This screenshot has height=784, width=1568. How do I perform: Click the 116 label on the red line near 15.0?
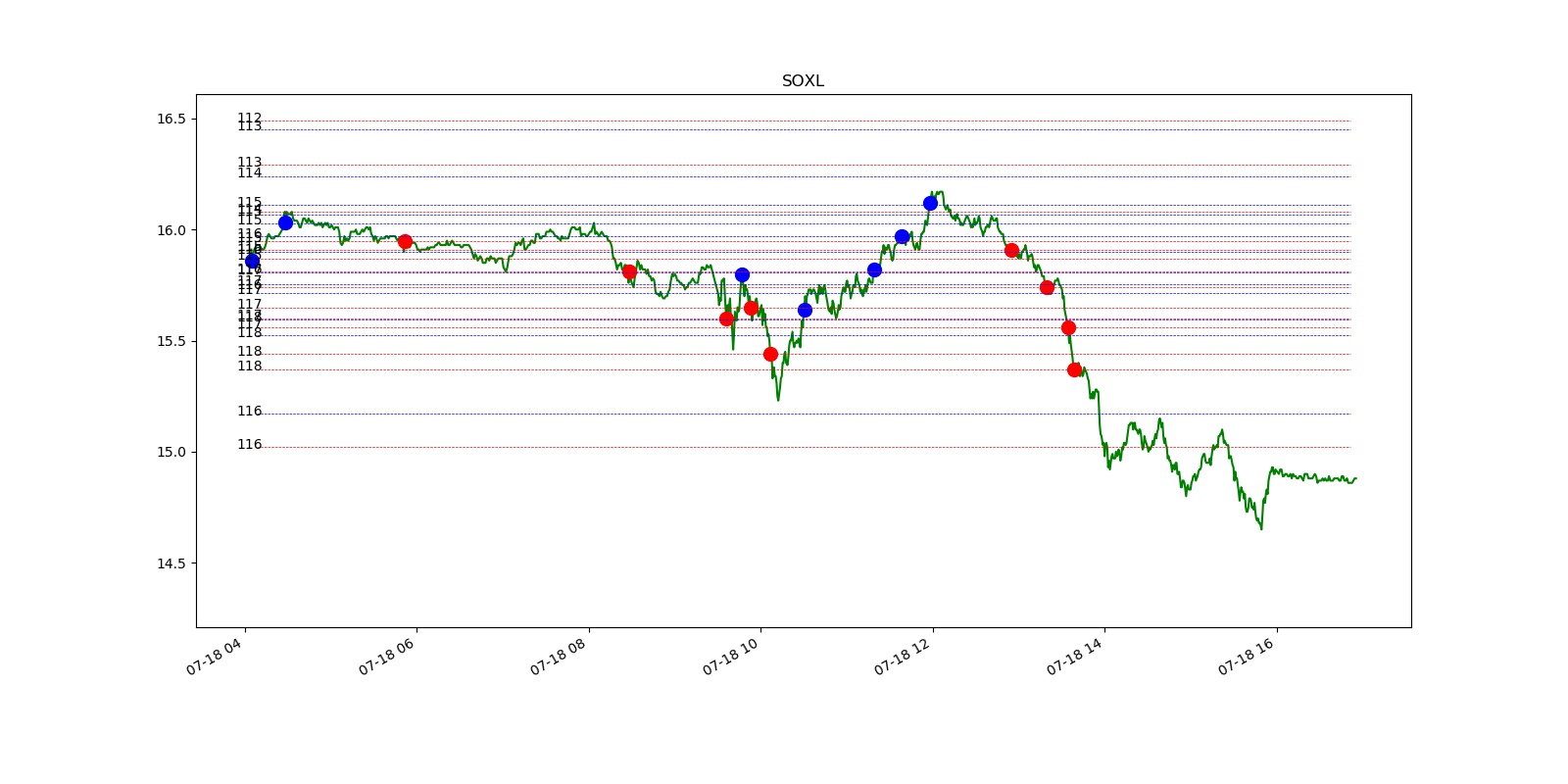click(x=250, y=444)
